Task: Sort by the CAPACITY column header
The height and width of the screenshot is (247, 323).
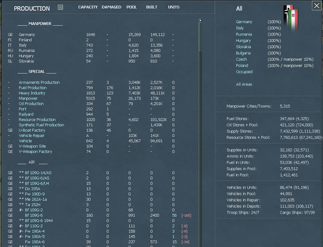Action: (x=88, y=7)
